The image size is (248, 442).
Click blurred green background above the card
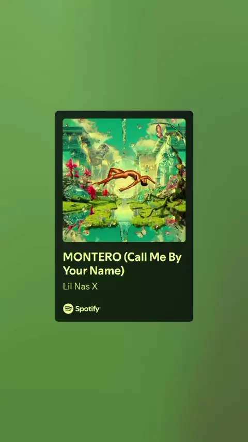[x=124, y=56]
